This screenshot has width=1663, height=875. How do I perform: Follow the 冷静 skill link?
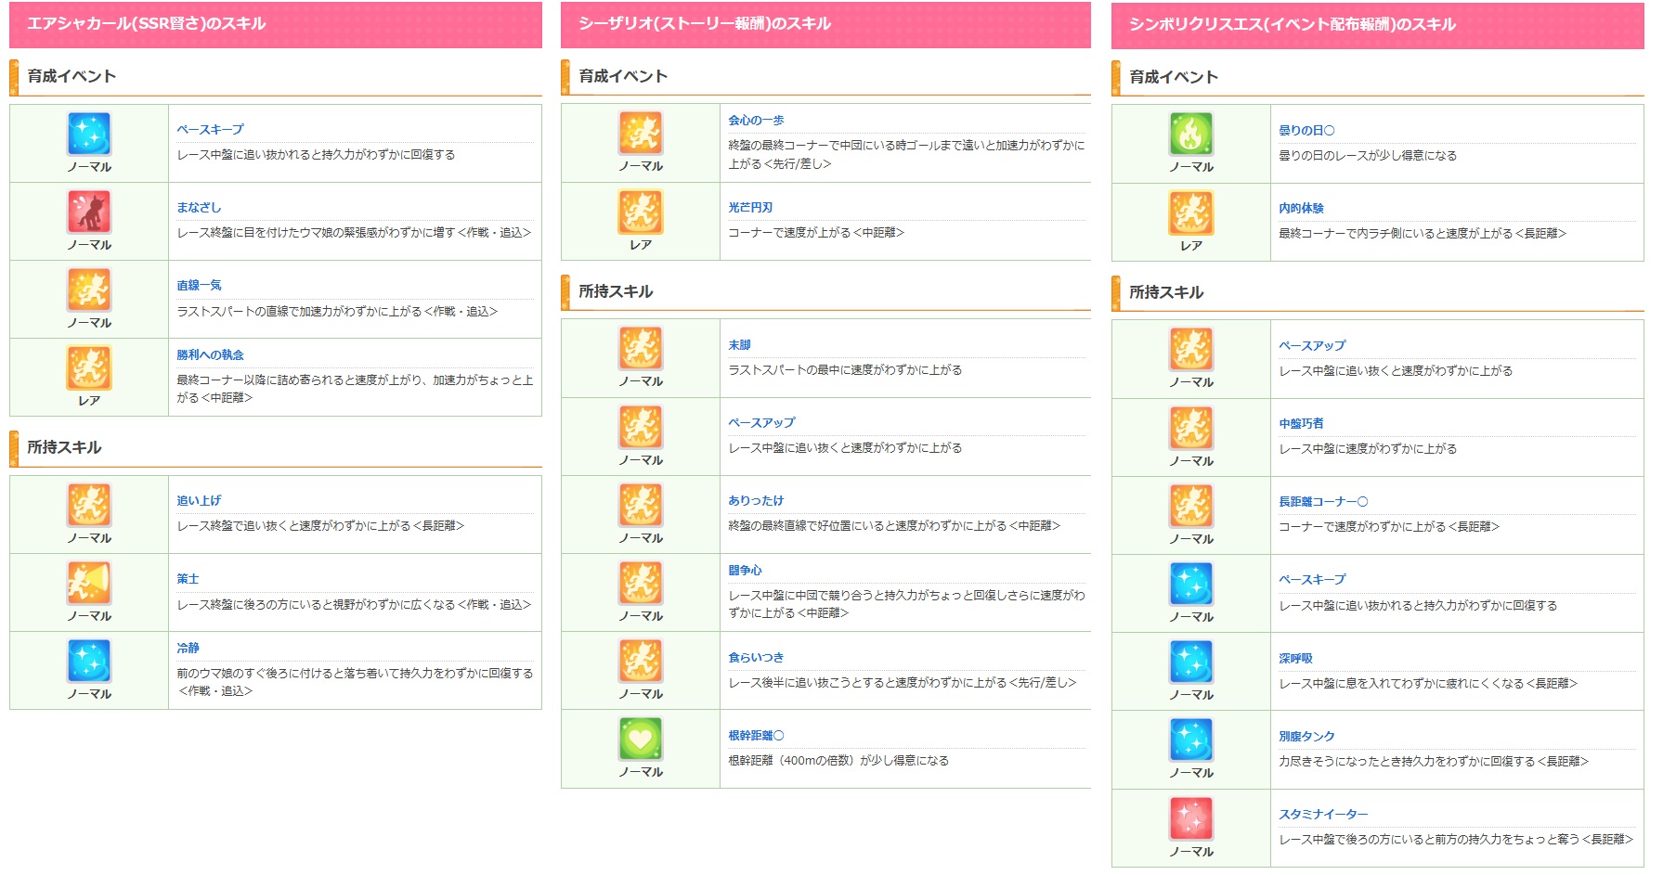click(x=188, y=649)
